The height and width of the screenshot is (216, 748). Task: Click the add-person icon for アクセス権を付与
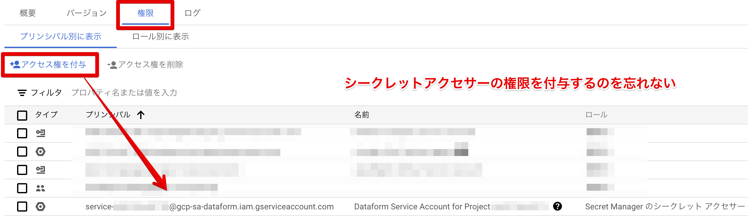[15, 65]
